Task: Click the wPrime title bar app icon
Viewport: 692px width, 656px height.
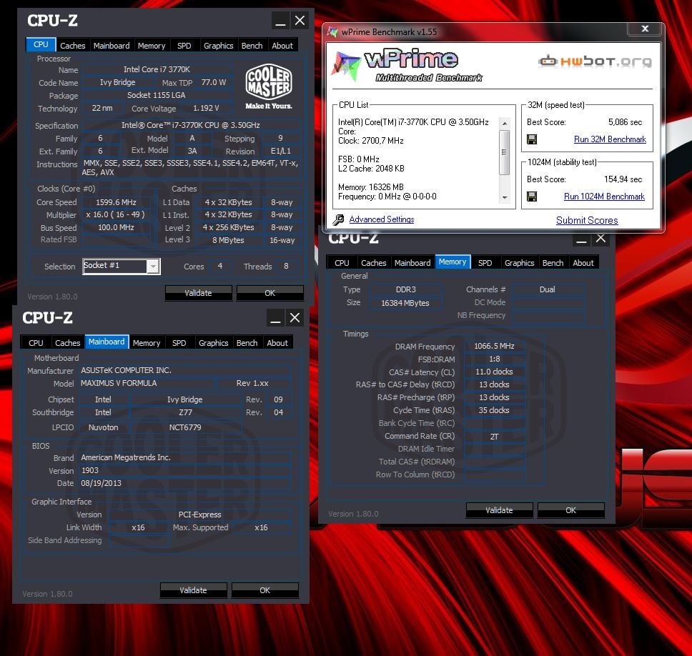Action: [332, 31]
